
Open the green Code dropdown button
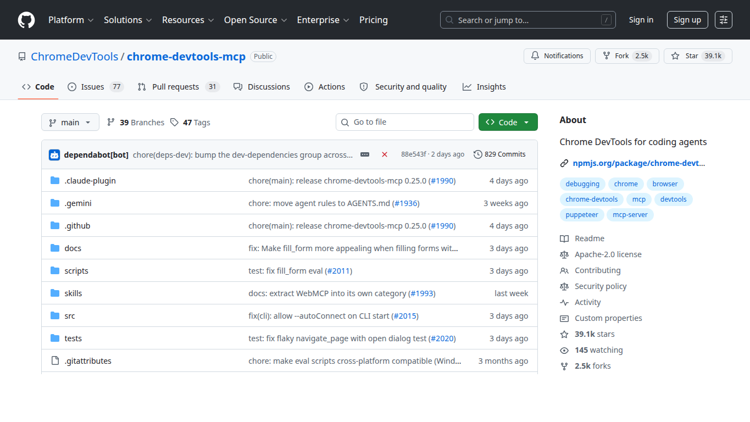click(508, 122)
